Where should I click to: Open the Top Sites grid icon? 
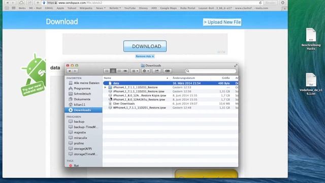[x=14, y=8]
